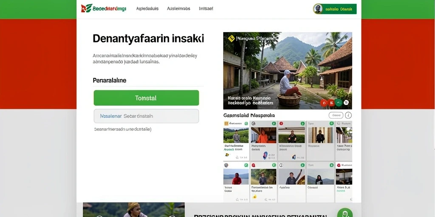Click the red circle button next to the green one on hero photo
This screenshot has width=435, height=217.
[x=331, y=103]
